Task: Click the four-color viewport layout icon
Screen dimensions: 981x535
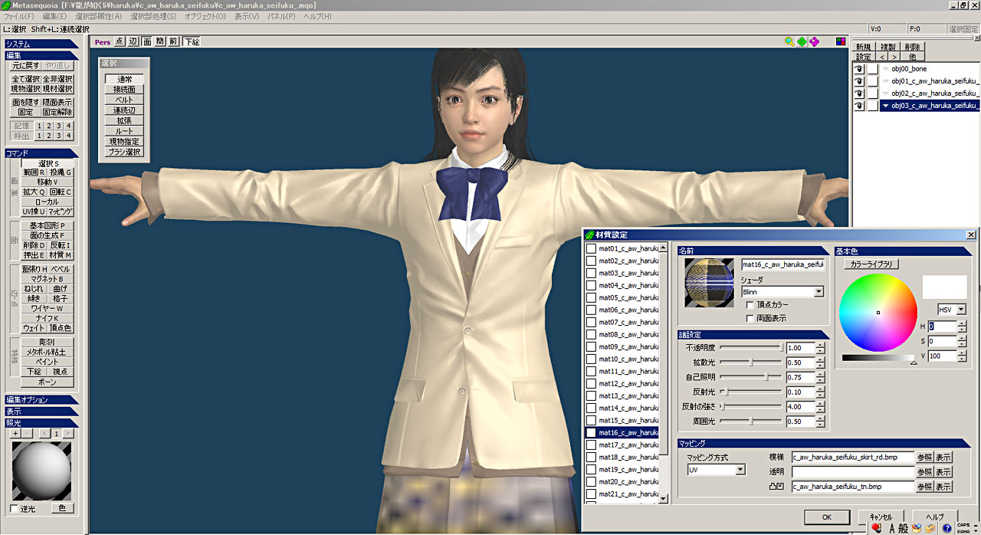Action: [x=841, y=41]
